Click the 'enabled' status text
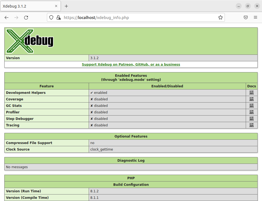The image size is (262, 201). click(101, 93)
